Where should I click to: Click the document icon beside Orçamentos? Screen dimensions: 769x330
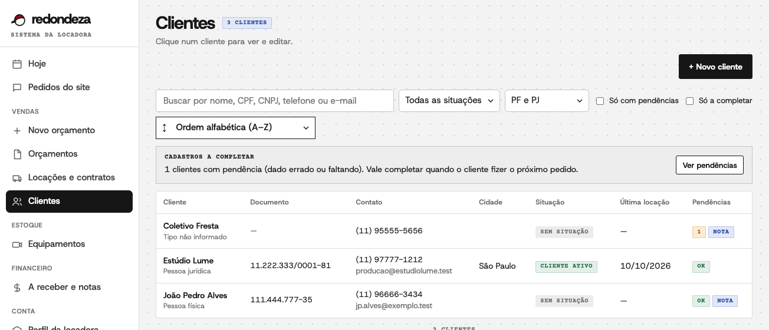click(17, 154)
